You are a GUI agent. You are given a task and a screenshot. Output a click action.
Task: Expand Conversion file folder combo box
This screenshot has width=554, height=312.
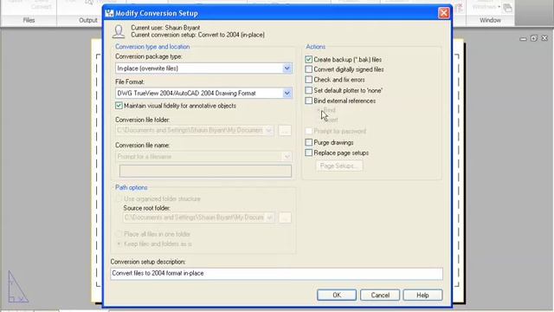268,131
